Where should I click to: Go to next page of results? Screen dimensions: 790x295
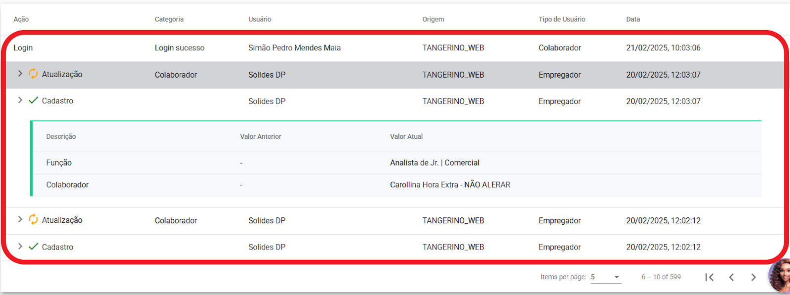point(753,277)
